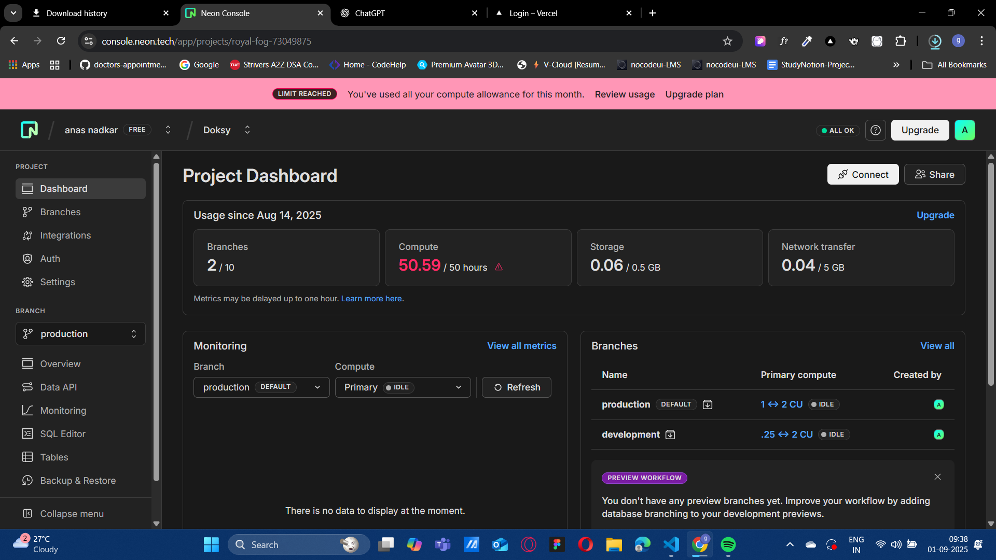Open the SQL Editor

pos(80,434)
